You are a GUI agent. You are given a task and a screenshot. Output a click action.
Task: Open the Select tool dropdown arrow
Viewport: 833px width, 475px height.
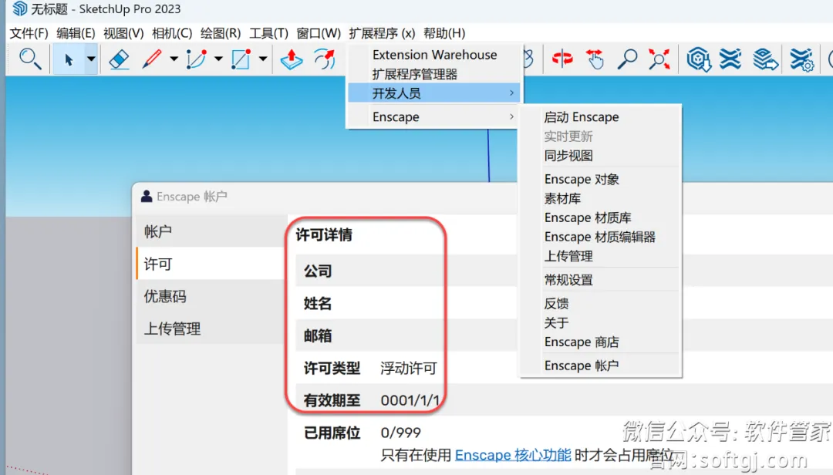pyautogui.click(x=91, y=59)
